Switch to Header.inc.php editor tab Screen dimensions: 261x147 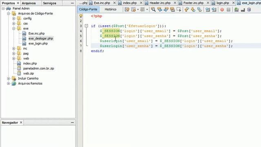tap(160, 3)
